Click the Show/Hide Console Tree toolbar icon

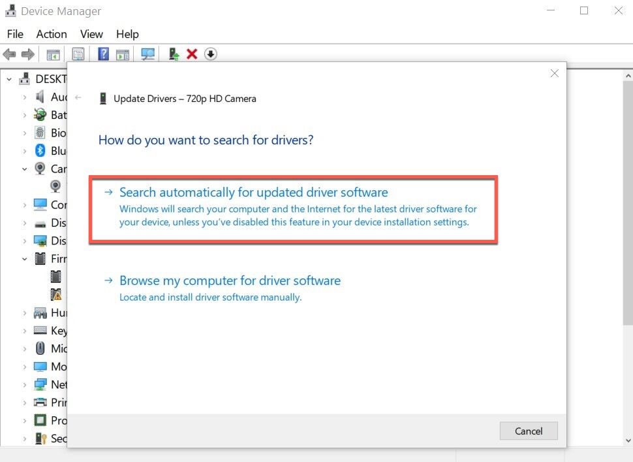tap(53, 54)
